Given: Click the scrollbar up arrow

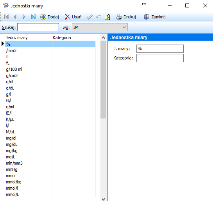Looking at the screenshot, I should tap(104, 38).
